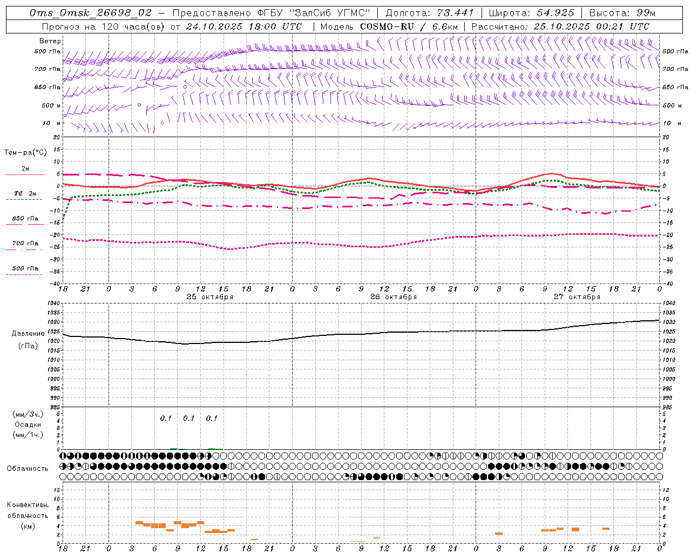Click the 27 октября date label
The image size is (691, 553).
(577, 297)
